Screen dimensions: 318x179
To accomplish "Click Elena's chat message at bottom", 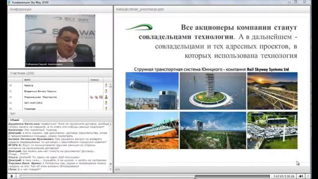I will coord(24,169).
